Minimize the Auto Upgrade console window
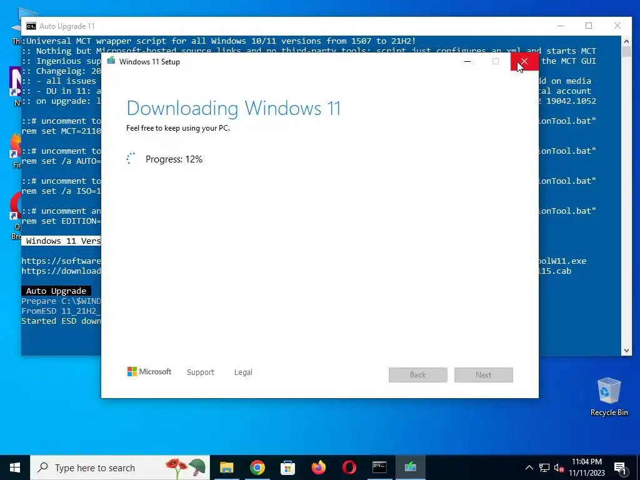 [561, 26]
